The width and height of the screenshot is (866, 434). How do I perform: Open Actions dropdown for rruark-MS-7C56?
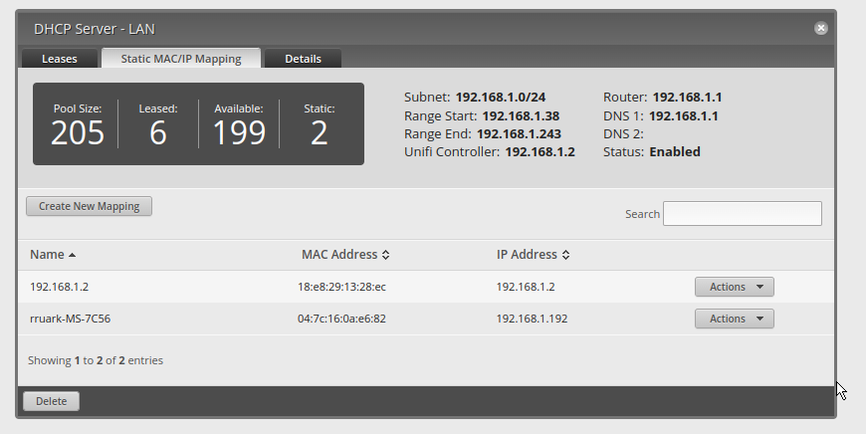[734, 319]
